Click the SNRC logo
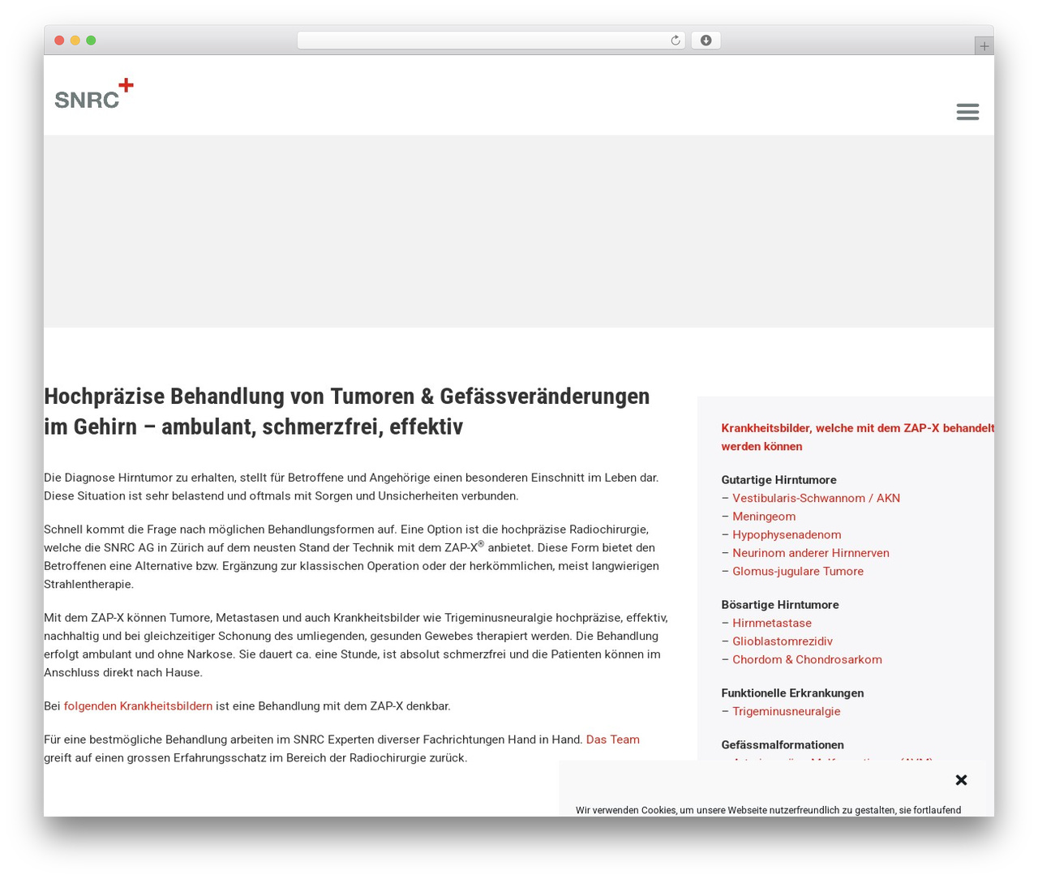The height and width of the screenshot is (879, 1038). (94, 93)
